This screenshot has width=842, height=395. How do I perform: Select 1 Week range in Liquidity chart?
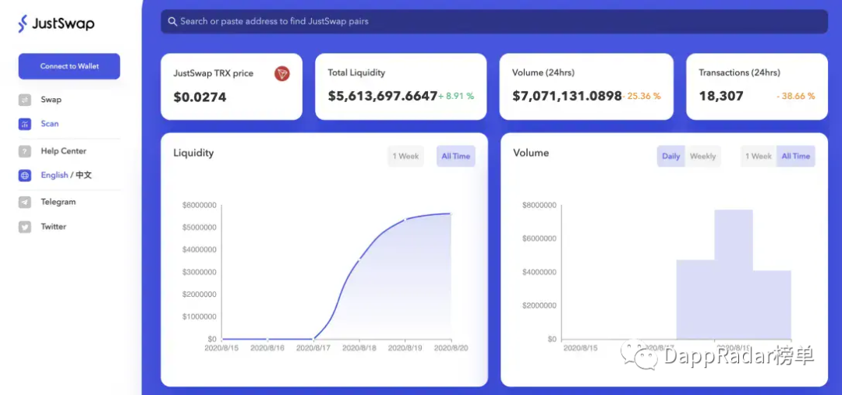pyautogui.click(x=405, y=156)
